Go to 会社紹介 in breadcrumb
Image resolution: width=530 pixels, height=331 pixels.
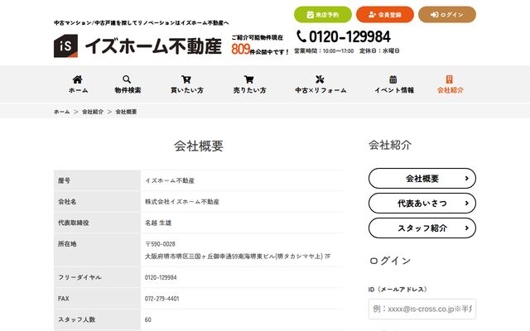(x=93, y=112)
